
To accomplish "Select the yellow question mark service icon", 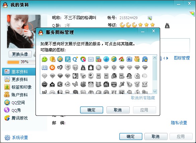I will [x=137, y=59].
